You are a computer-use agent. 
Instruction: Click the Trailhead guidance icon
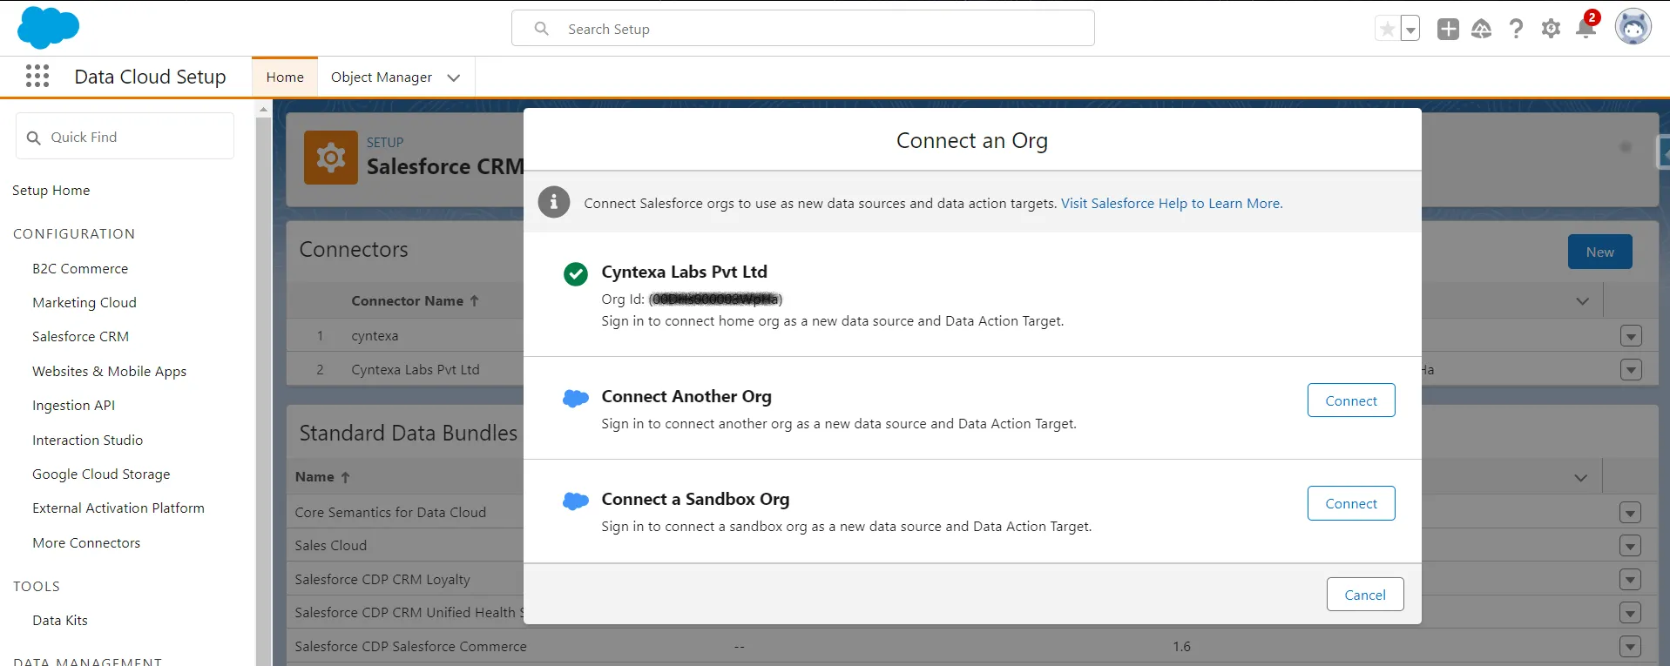point(1481,29)
